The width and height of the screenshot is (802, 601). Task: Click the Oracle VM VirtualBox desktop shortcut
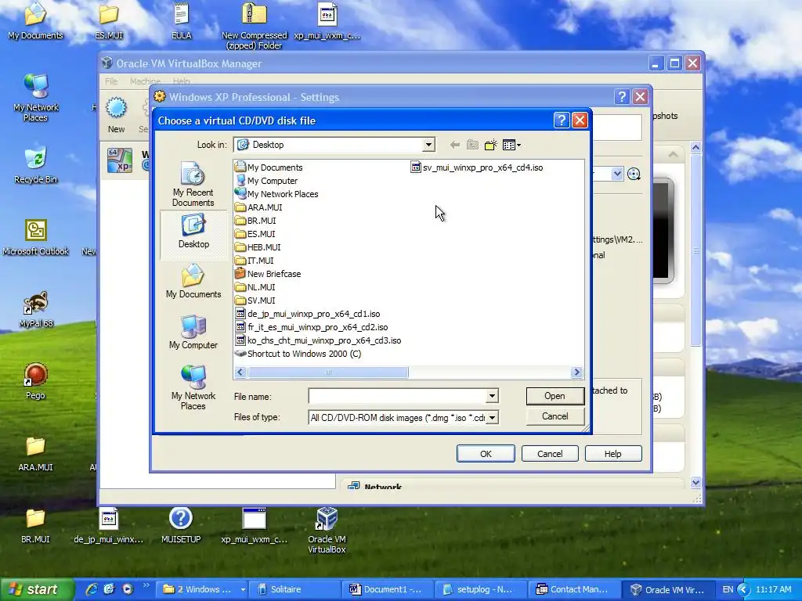[x=327, y=530]
